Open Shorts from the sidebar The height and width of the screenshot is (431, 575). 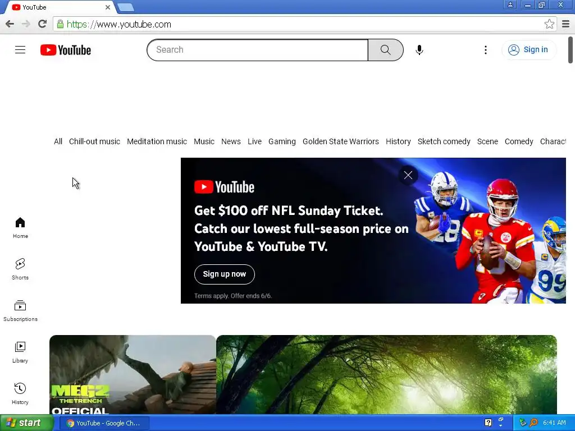20,269
